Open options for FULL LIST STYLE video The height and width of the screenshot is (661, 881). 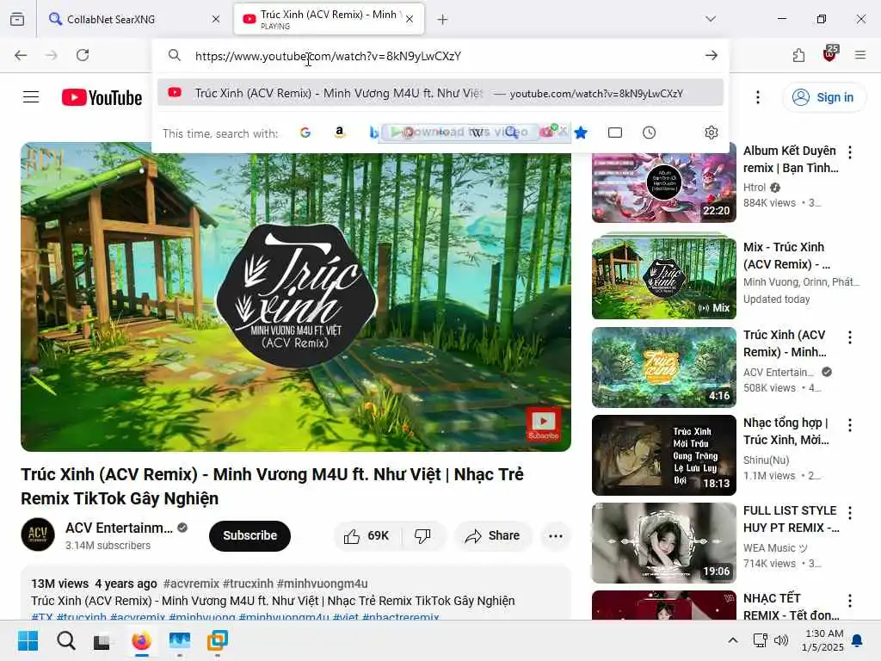(850, 513)
